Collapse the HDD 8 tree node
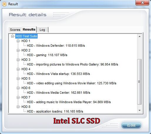Image resolution: width=151 pixels, height=134 pixels. click(18, 107)
